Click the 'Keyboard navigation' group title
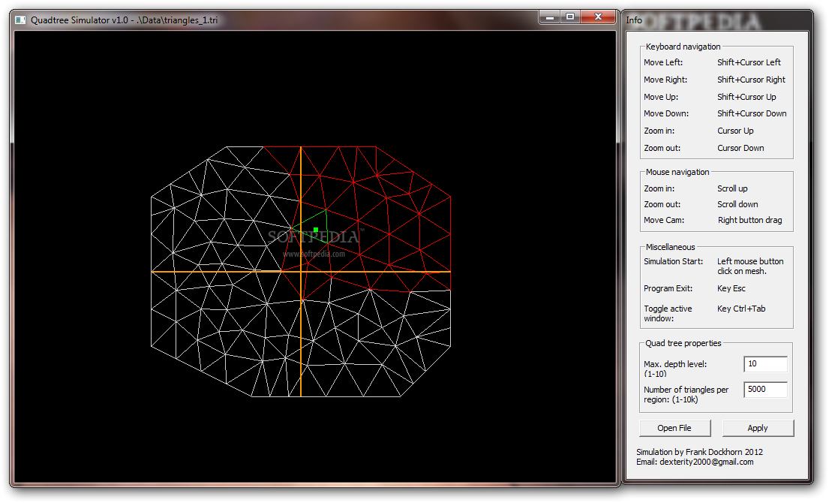Viewport: 829px width, 503px height. coord(683,47)
